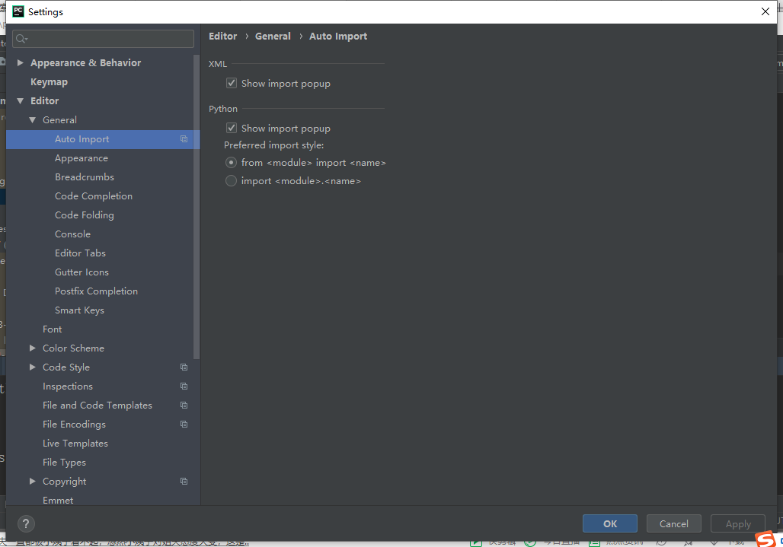Open File Types settings
783x547 pixels.
pos(65,463)
